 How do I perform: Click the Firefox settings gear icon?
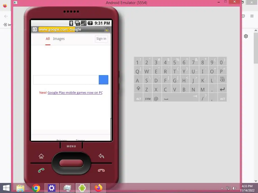[x=246, y=36]
